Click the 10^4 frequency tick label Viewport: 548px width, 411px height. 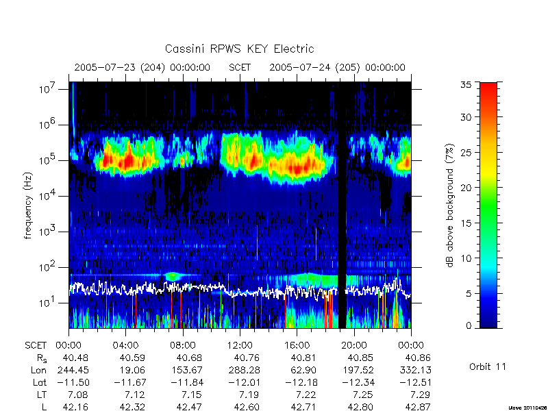click(47, 196)
